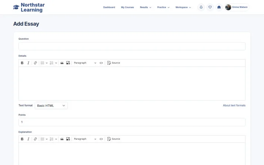
Task: Open Basic HTML text format dropdown
Action: click(51, 105)
